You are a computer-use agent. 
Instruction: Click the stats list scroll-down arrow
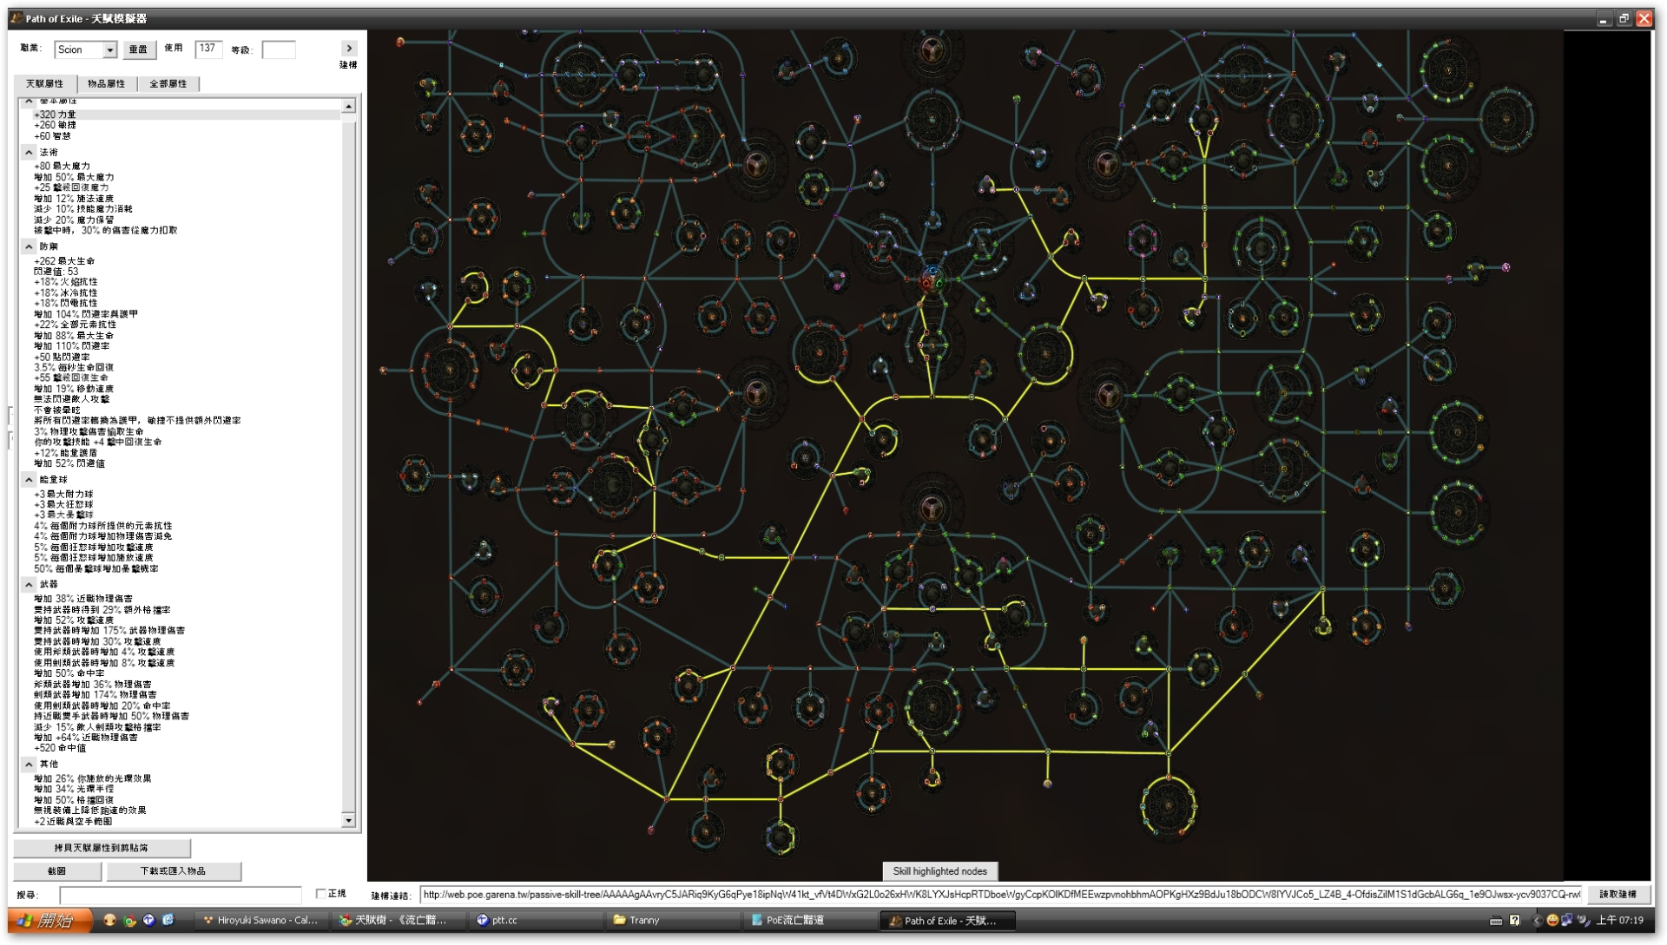click(348, 820)
